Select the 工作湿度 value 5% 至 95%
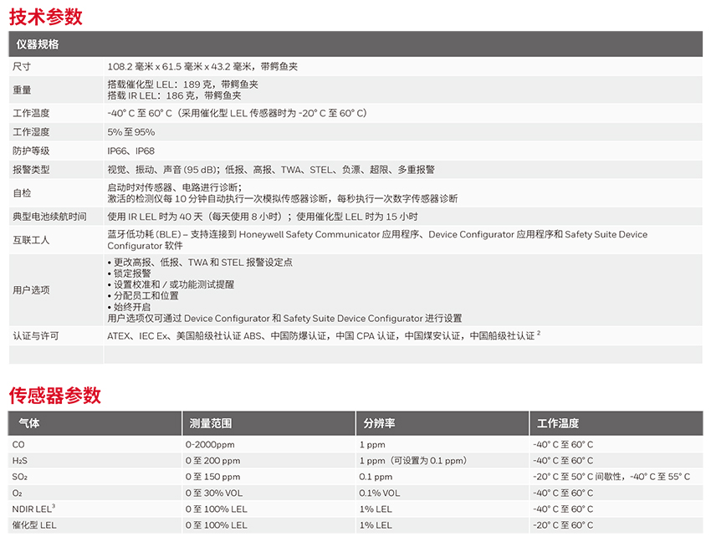This screenshot has height=547, width=711. 131,132
